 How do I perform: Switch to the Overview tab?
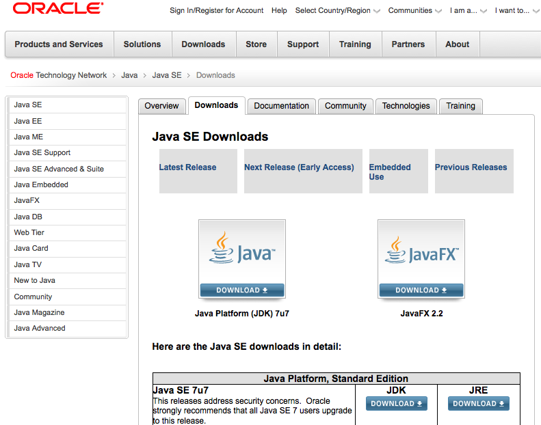161,106
